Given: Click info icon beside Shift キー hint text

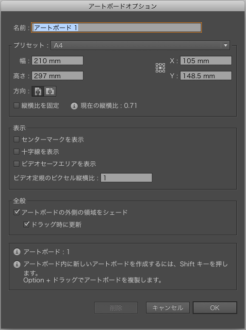Looking at the screenshot, I should (x=17, y=264).
